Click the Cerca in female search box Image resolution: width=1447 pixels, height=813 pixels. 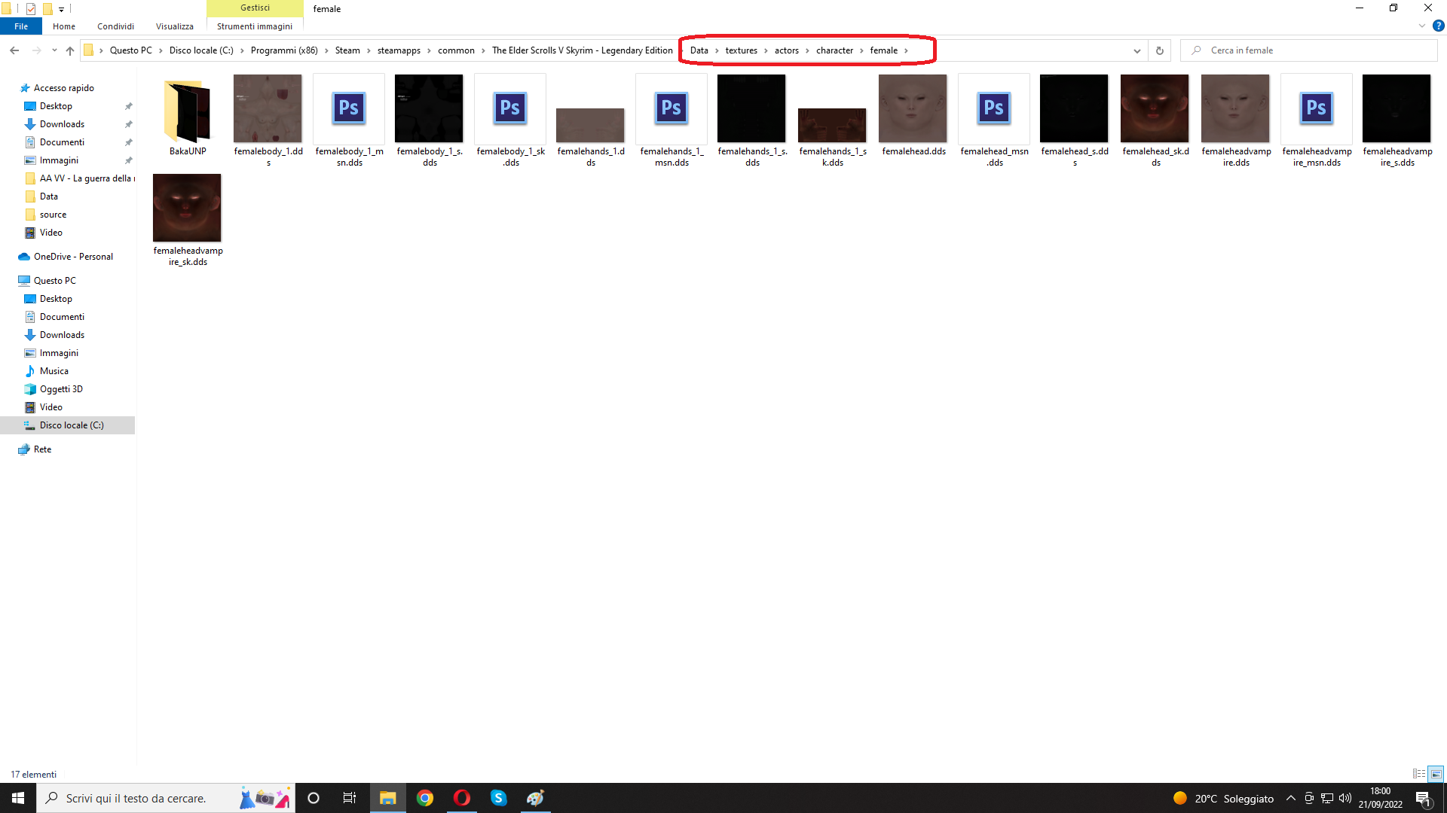pos(1309,50)
